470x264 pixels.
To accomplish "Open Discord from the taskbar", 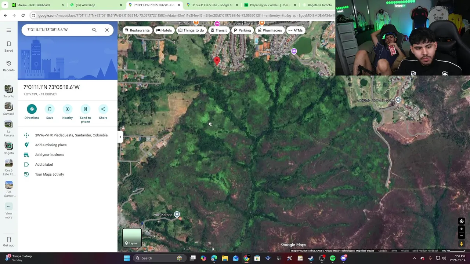I will click(343, 258).
